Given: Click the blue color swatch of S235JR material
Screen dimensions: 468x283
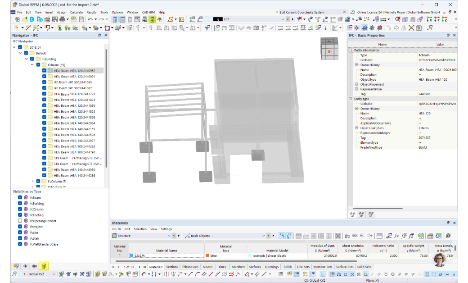Looking at the screenshot, I should [x=131, y=256].
